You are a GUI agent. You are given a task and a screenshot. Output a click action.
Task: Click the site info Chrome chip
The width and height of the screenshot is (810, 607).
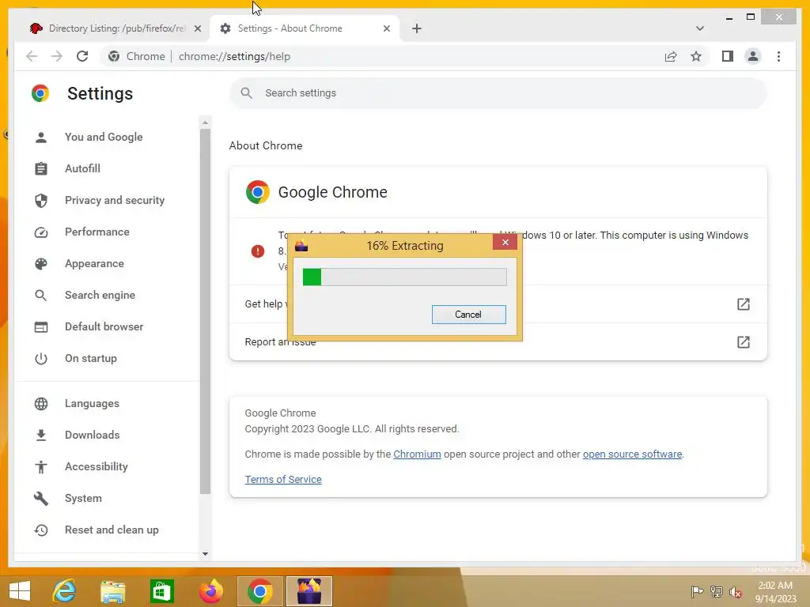[137, 56]
